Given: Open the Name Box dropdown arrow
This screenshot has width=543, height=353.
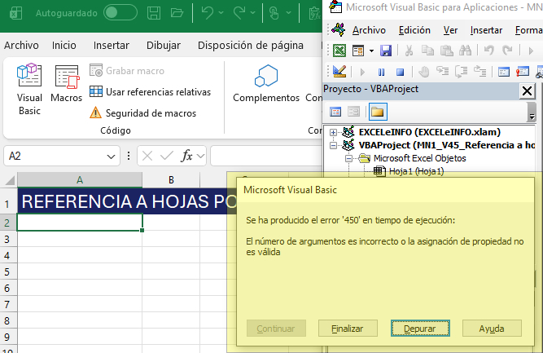Looking at the screenshot, I should [x=112, y=156].
